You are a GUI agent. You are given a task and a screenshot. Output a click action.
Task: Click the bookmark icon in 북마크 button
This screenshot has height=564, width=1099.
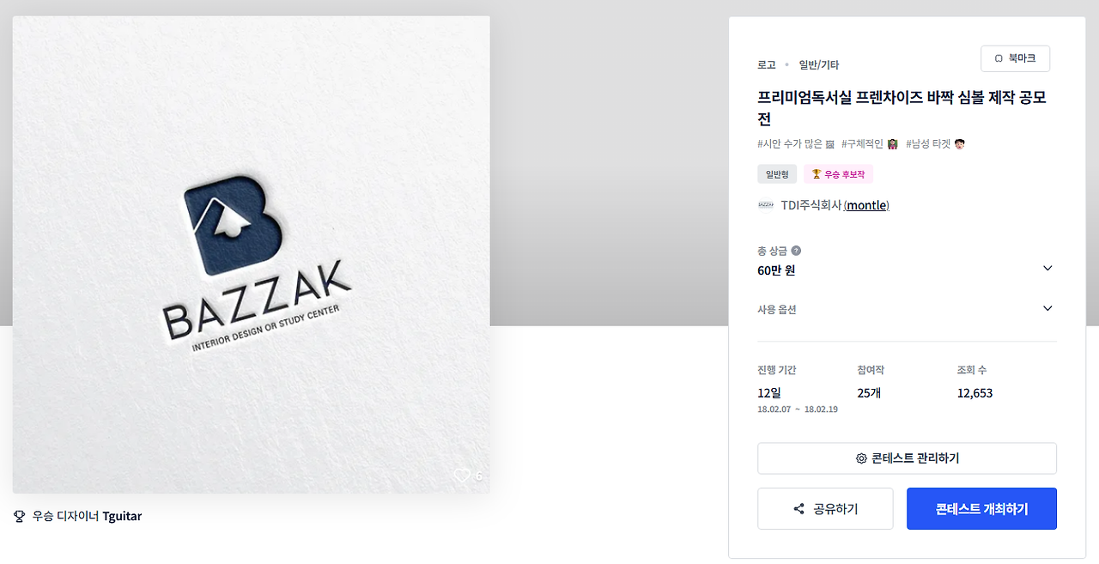[999, 58]
